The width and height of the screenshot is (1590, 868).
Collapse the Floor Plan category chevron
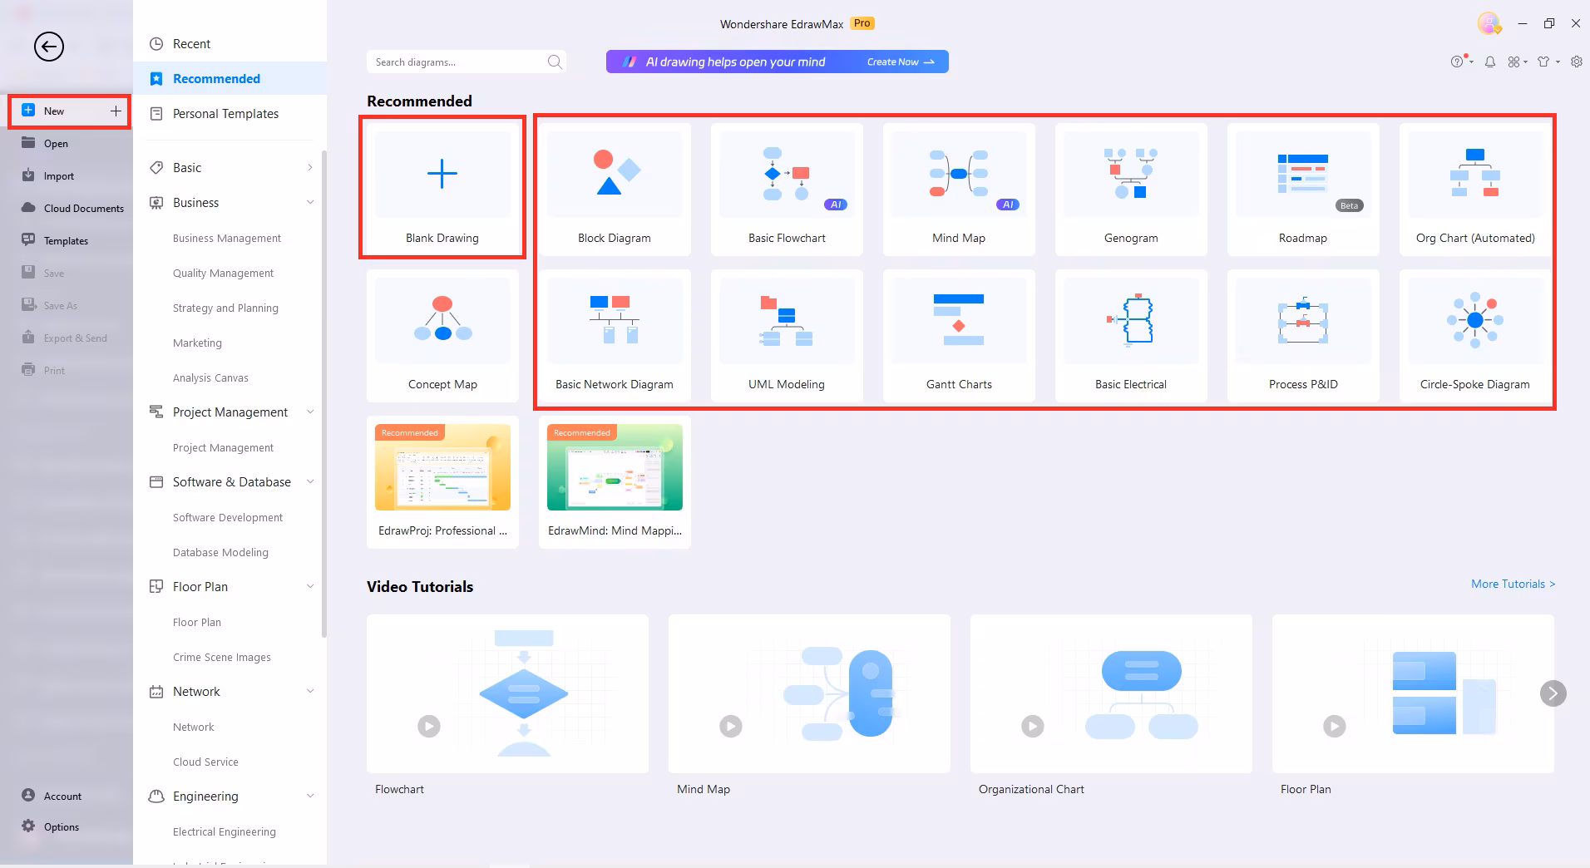[310, 586]
